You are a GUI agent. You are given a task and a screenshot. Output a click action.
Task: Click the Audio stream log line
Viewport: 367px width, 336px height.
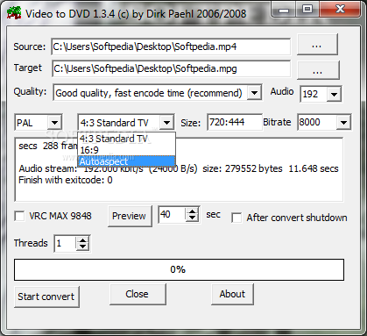[x=179, y=168]
